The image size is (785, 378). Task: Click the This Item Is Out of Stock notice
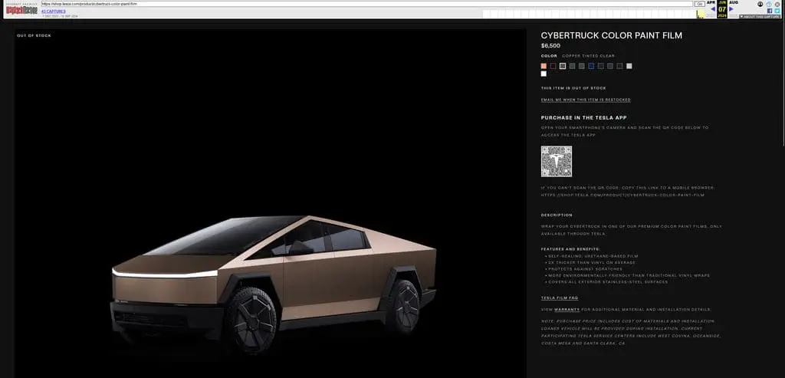point(573,88)
